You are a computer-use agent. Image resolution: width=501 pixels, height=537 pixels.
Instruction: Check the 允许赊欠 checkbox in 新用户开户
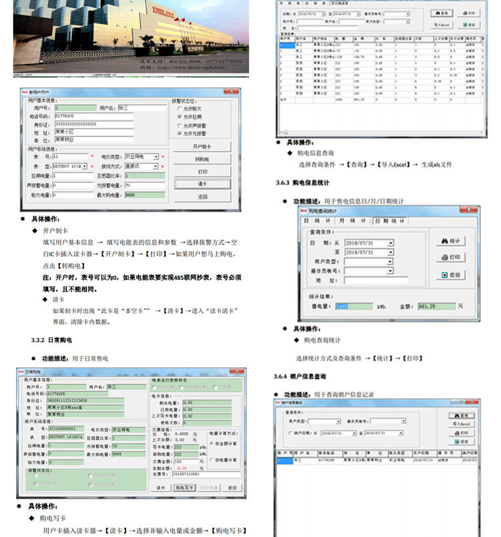[x=180, y=109]
